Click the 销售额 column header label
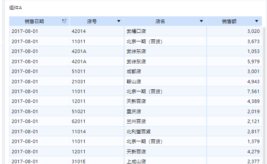The image size is (267, 164). click(x=229, y=21)
